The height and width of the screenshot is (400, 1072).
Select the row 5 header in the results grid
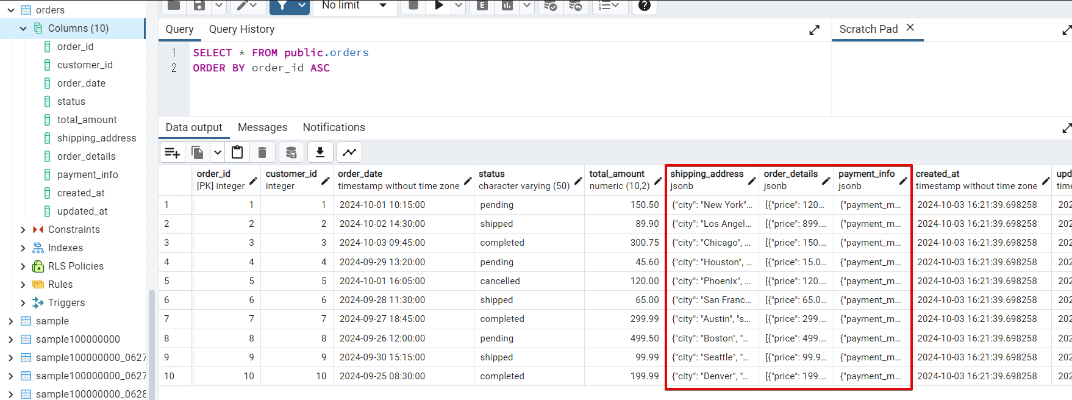[175, 281]
